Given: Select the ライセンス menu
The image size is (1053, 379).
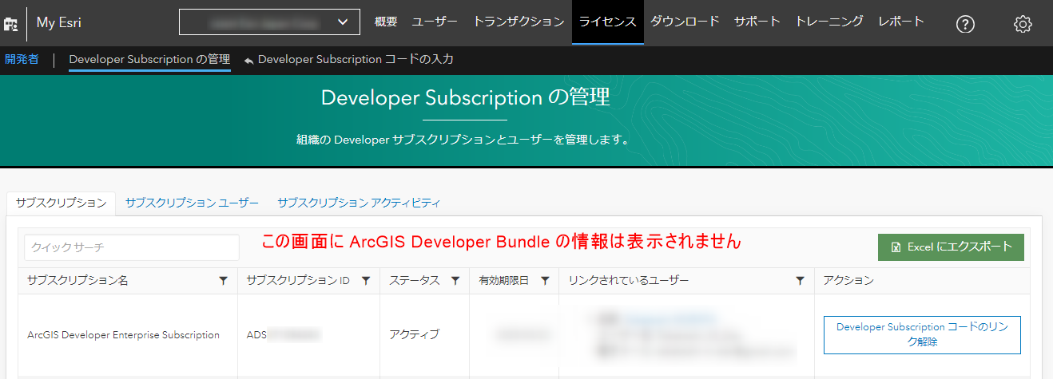Looking at the screenshot, I should (x=608, y=22).
